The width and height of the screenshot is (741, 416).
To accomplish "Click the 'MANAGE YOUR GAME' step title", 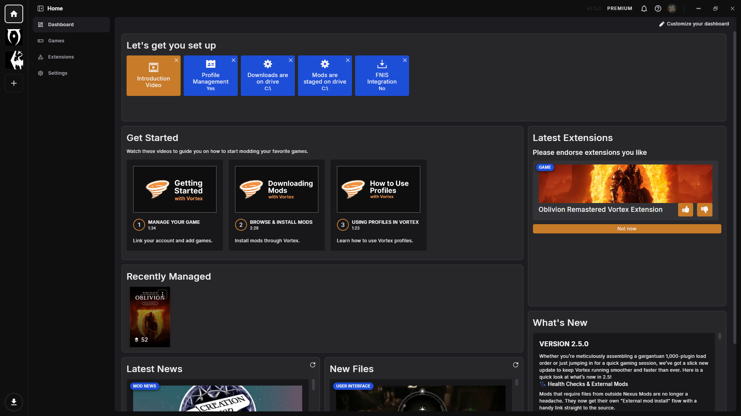I will tap(174, 222).
